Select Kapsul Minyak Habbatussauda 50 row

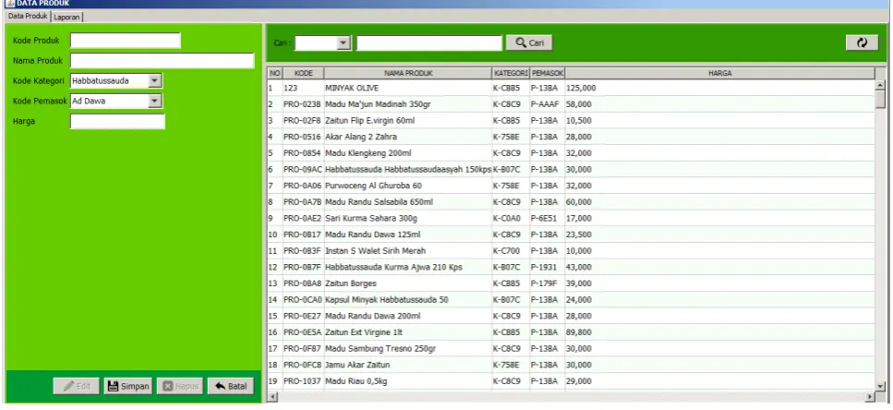pos(572,299)
